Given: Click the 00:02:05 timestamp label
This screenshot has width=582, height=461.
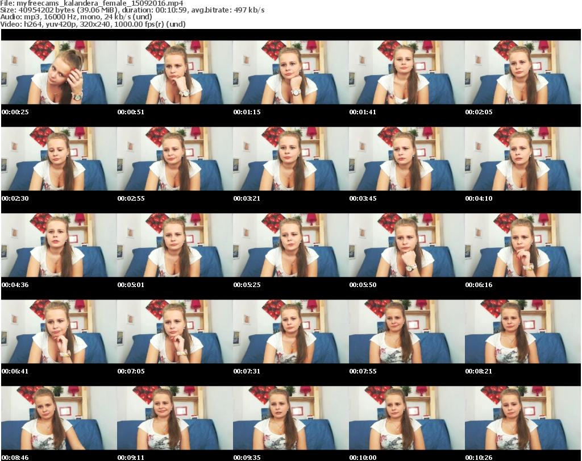Looking at the screenshot, I should (x=479, y=112).
